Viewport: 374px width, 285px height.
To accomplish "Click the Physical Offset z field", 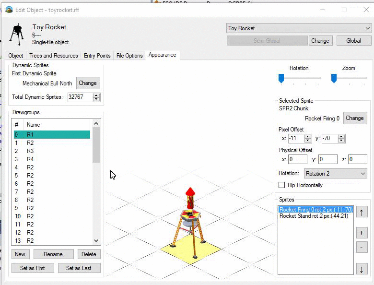I will 357,159.
